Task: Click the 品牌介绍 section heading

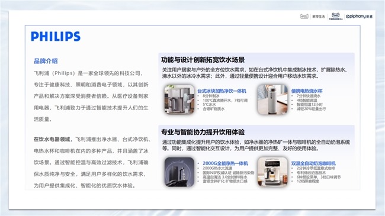Action: pyautogui.click(x=46, y=61)
